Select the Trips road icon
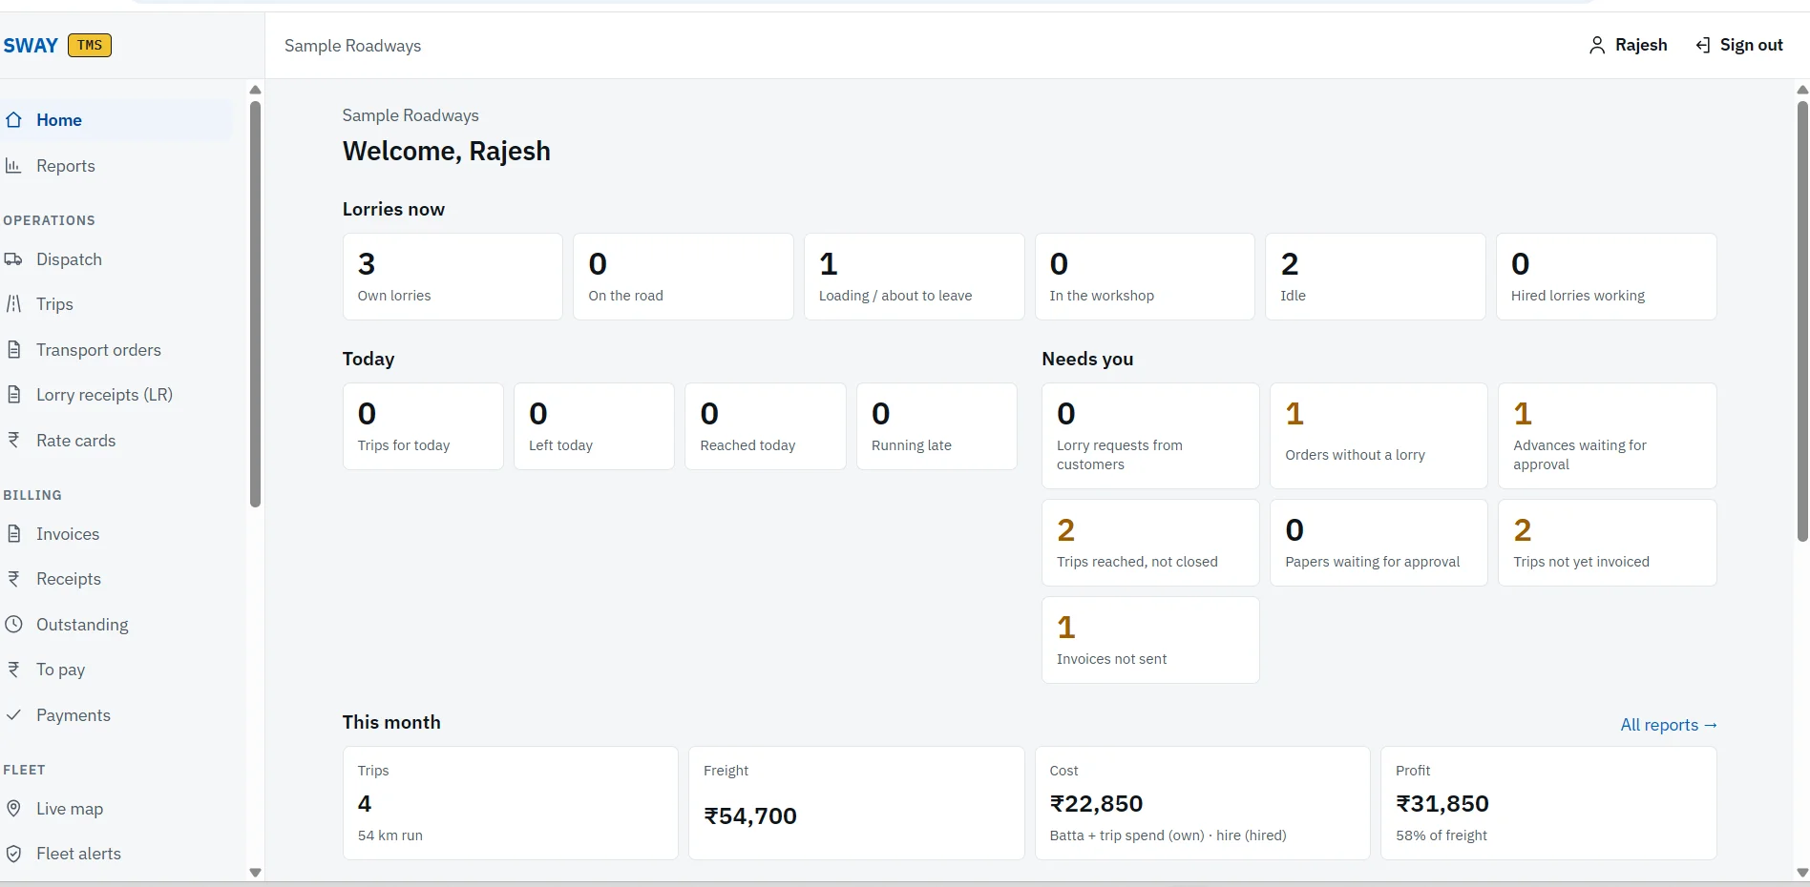 13,304
